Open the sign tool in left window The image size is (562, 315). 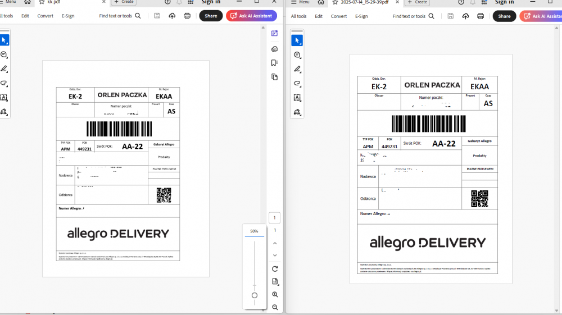pos(4,112)
